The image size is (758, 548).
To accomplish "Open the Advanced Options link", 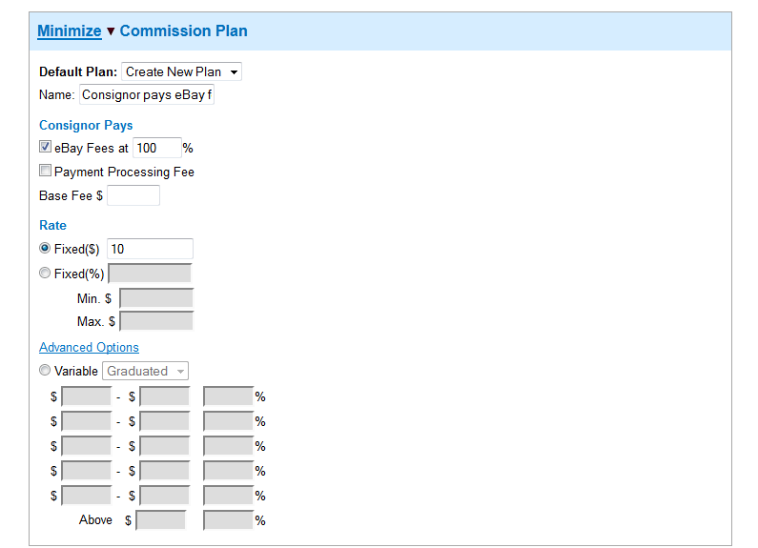I will coord(89,347).
